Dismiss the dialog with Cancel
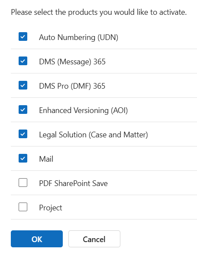This screenshot has height=256, width=197. tap(94, 239)
